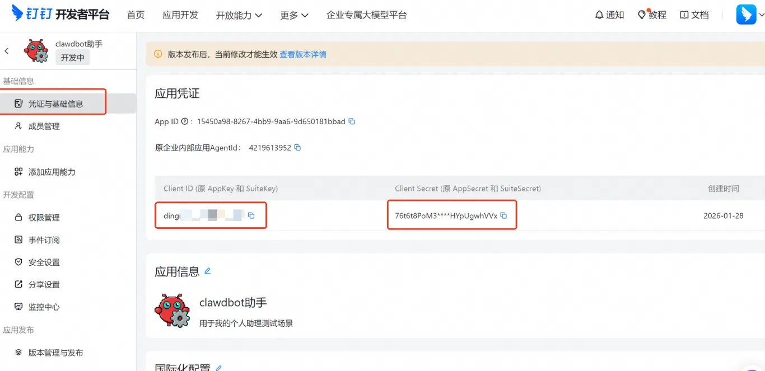Click clawdbot助手 name in app info
The image size is (765, 371).
click(x=233, y=303)
